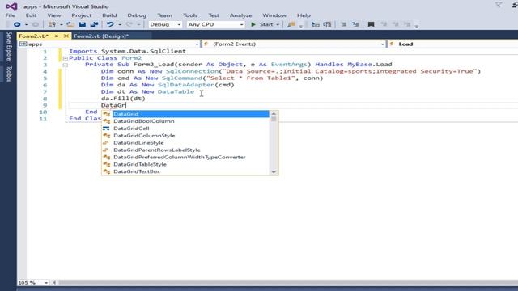Open the toolbar overflow options arrow
The width and height of the screenshot is (518, 291).
(417, 26)
